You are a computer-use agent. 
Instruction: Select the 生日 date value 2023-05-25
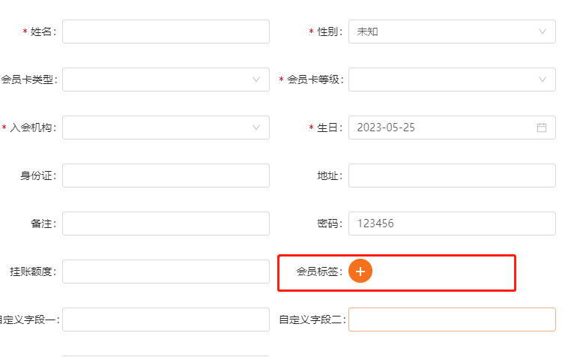pyautogui.click(x=386, y=127)
